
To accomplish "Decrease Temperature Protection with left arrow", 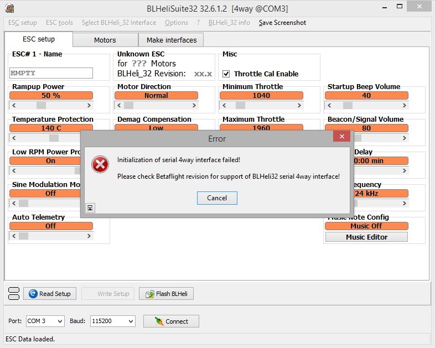I will tap(14, 138).
